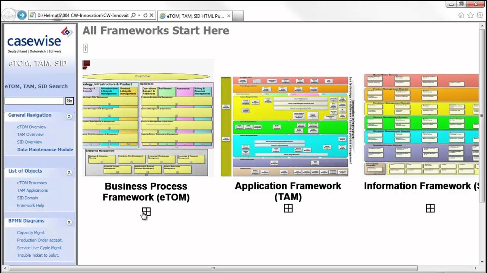Click the browser forward arrow button
487x273 pixels.
(x=22, y=15)
